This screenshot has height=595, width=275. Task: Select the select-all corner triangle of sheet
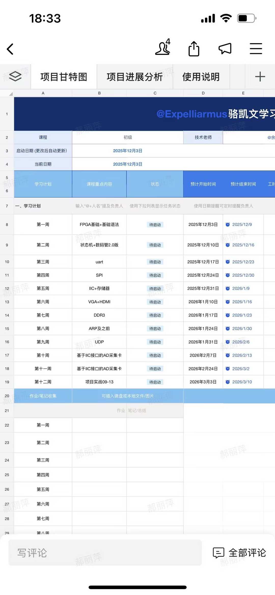coord(10,94)
